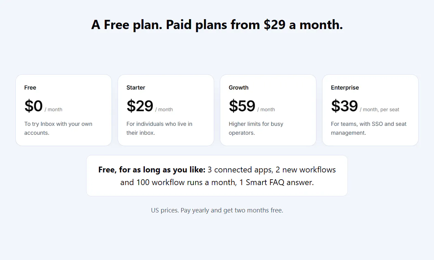Image resolution: width=434 pixels, height=260 pixels.
Task: Click 'For teams, with SSO' description
Action: (369, 128)
